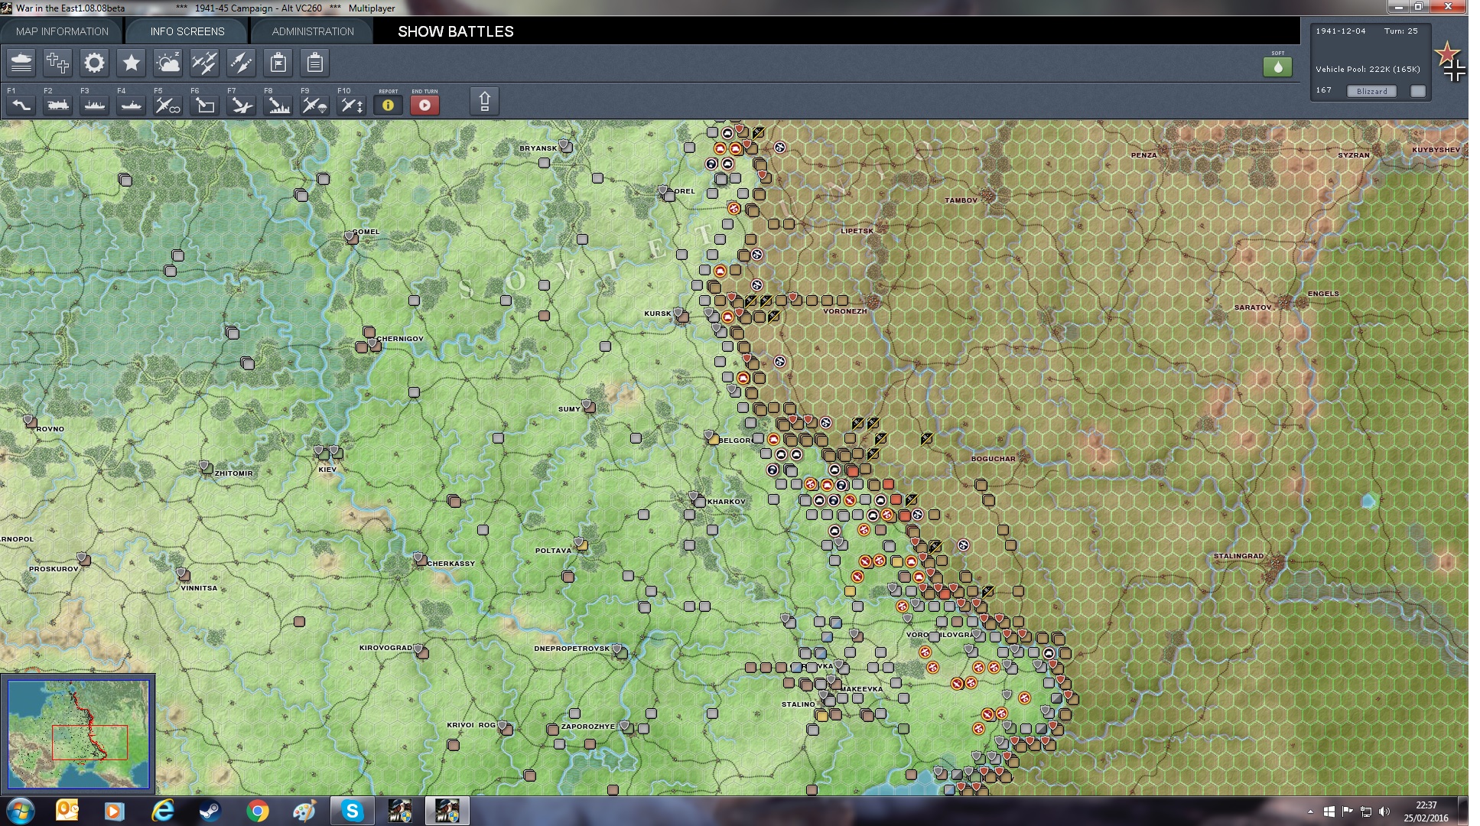Click the Boguchar town label on map
This screenshot has height=826, width=1480.
(993, 459)
